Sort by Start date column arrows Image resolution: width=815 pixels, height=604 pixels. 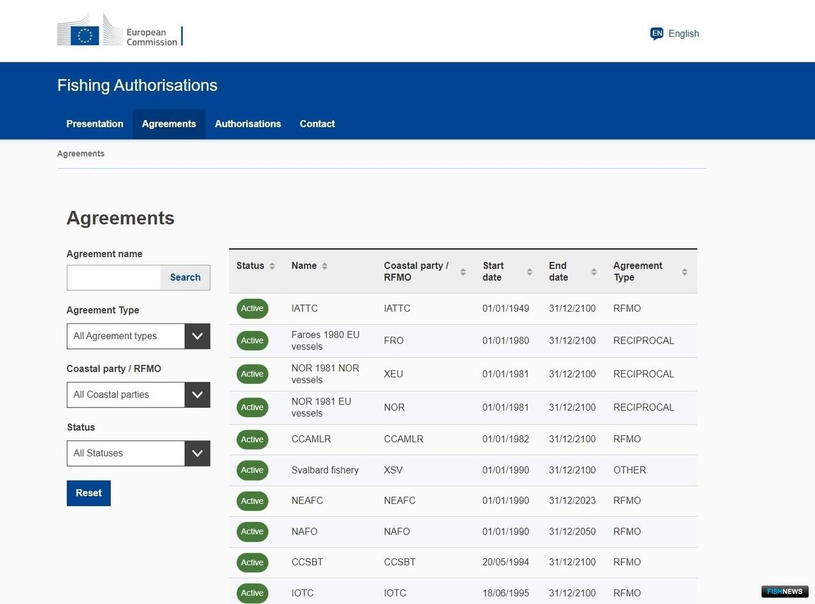point(529,272)
